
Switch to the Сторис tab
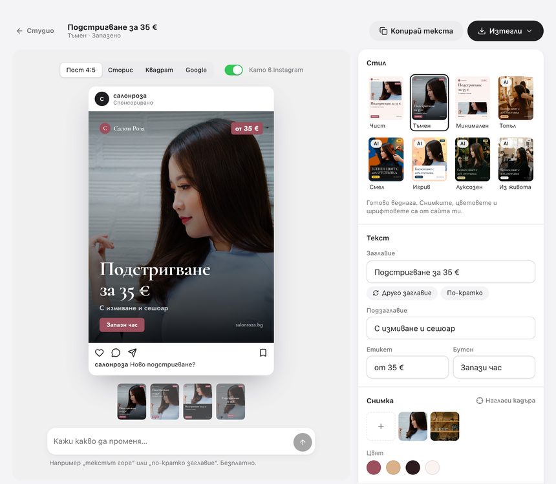coord(120,70)
